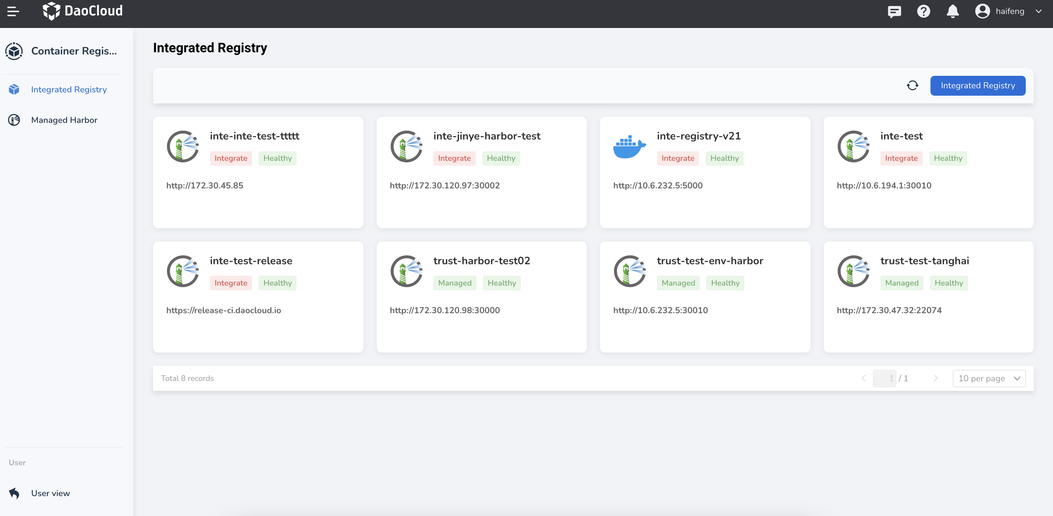Open the trust-harbor-test02 registry
Screen dimensions: 1053x516
[482, 261]
